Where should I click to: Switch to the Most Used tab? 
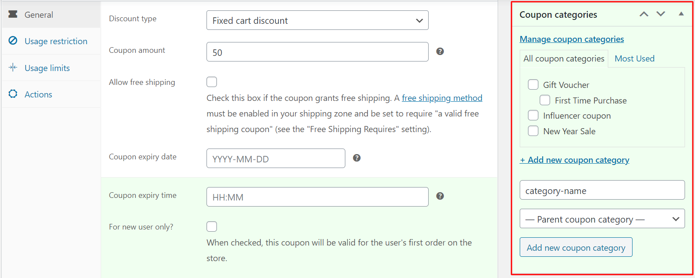point(634,58)
